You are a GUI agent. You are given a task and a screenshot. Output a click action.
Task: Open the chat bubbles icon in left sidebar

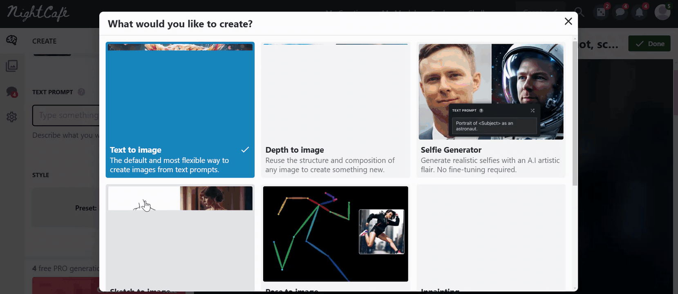12,92
